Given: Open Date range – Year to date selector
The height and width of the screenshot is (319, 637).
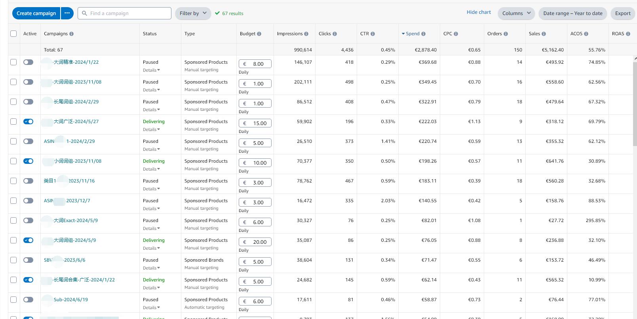Looking at the screenshot, I should (573, 13).
